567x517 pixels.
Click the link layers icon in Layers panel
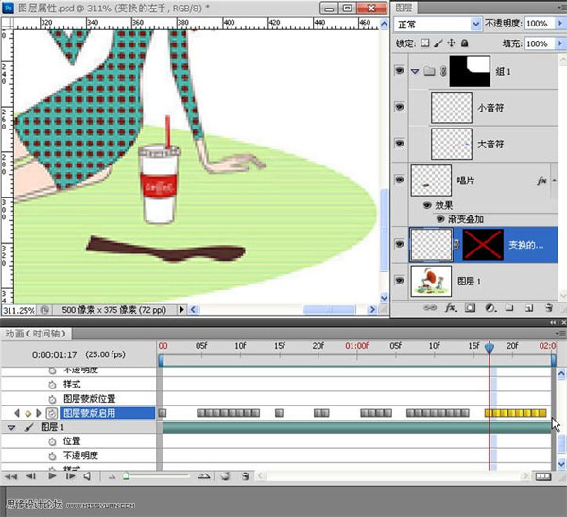[x=431, y=307]
